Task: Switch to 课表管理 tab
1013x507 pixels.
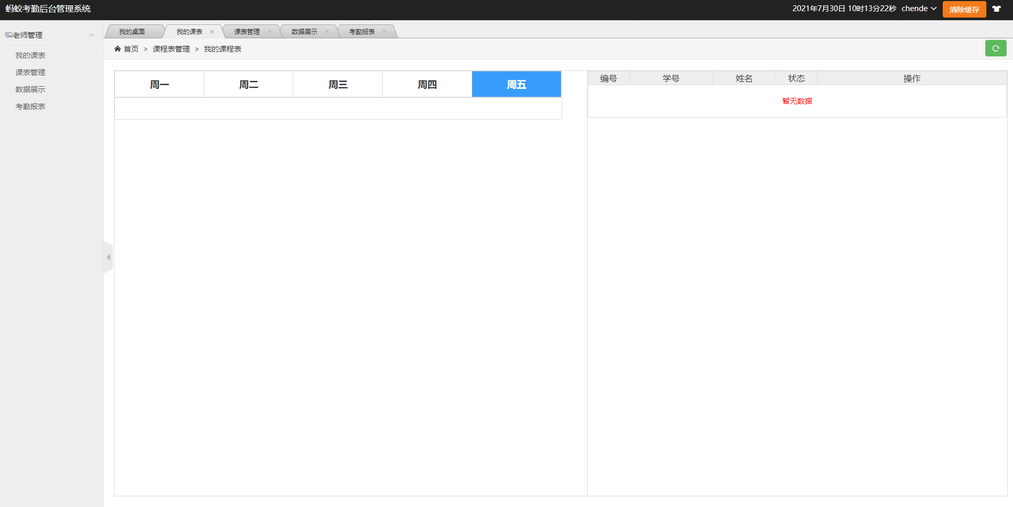Action: [247, 32]
